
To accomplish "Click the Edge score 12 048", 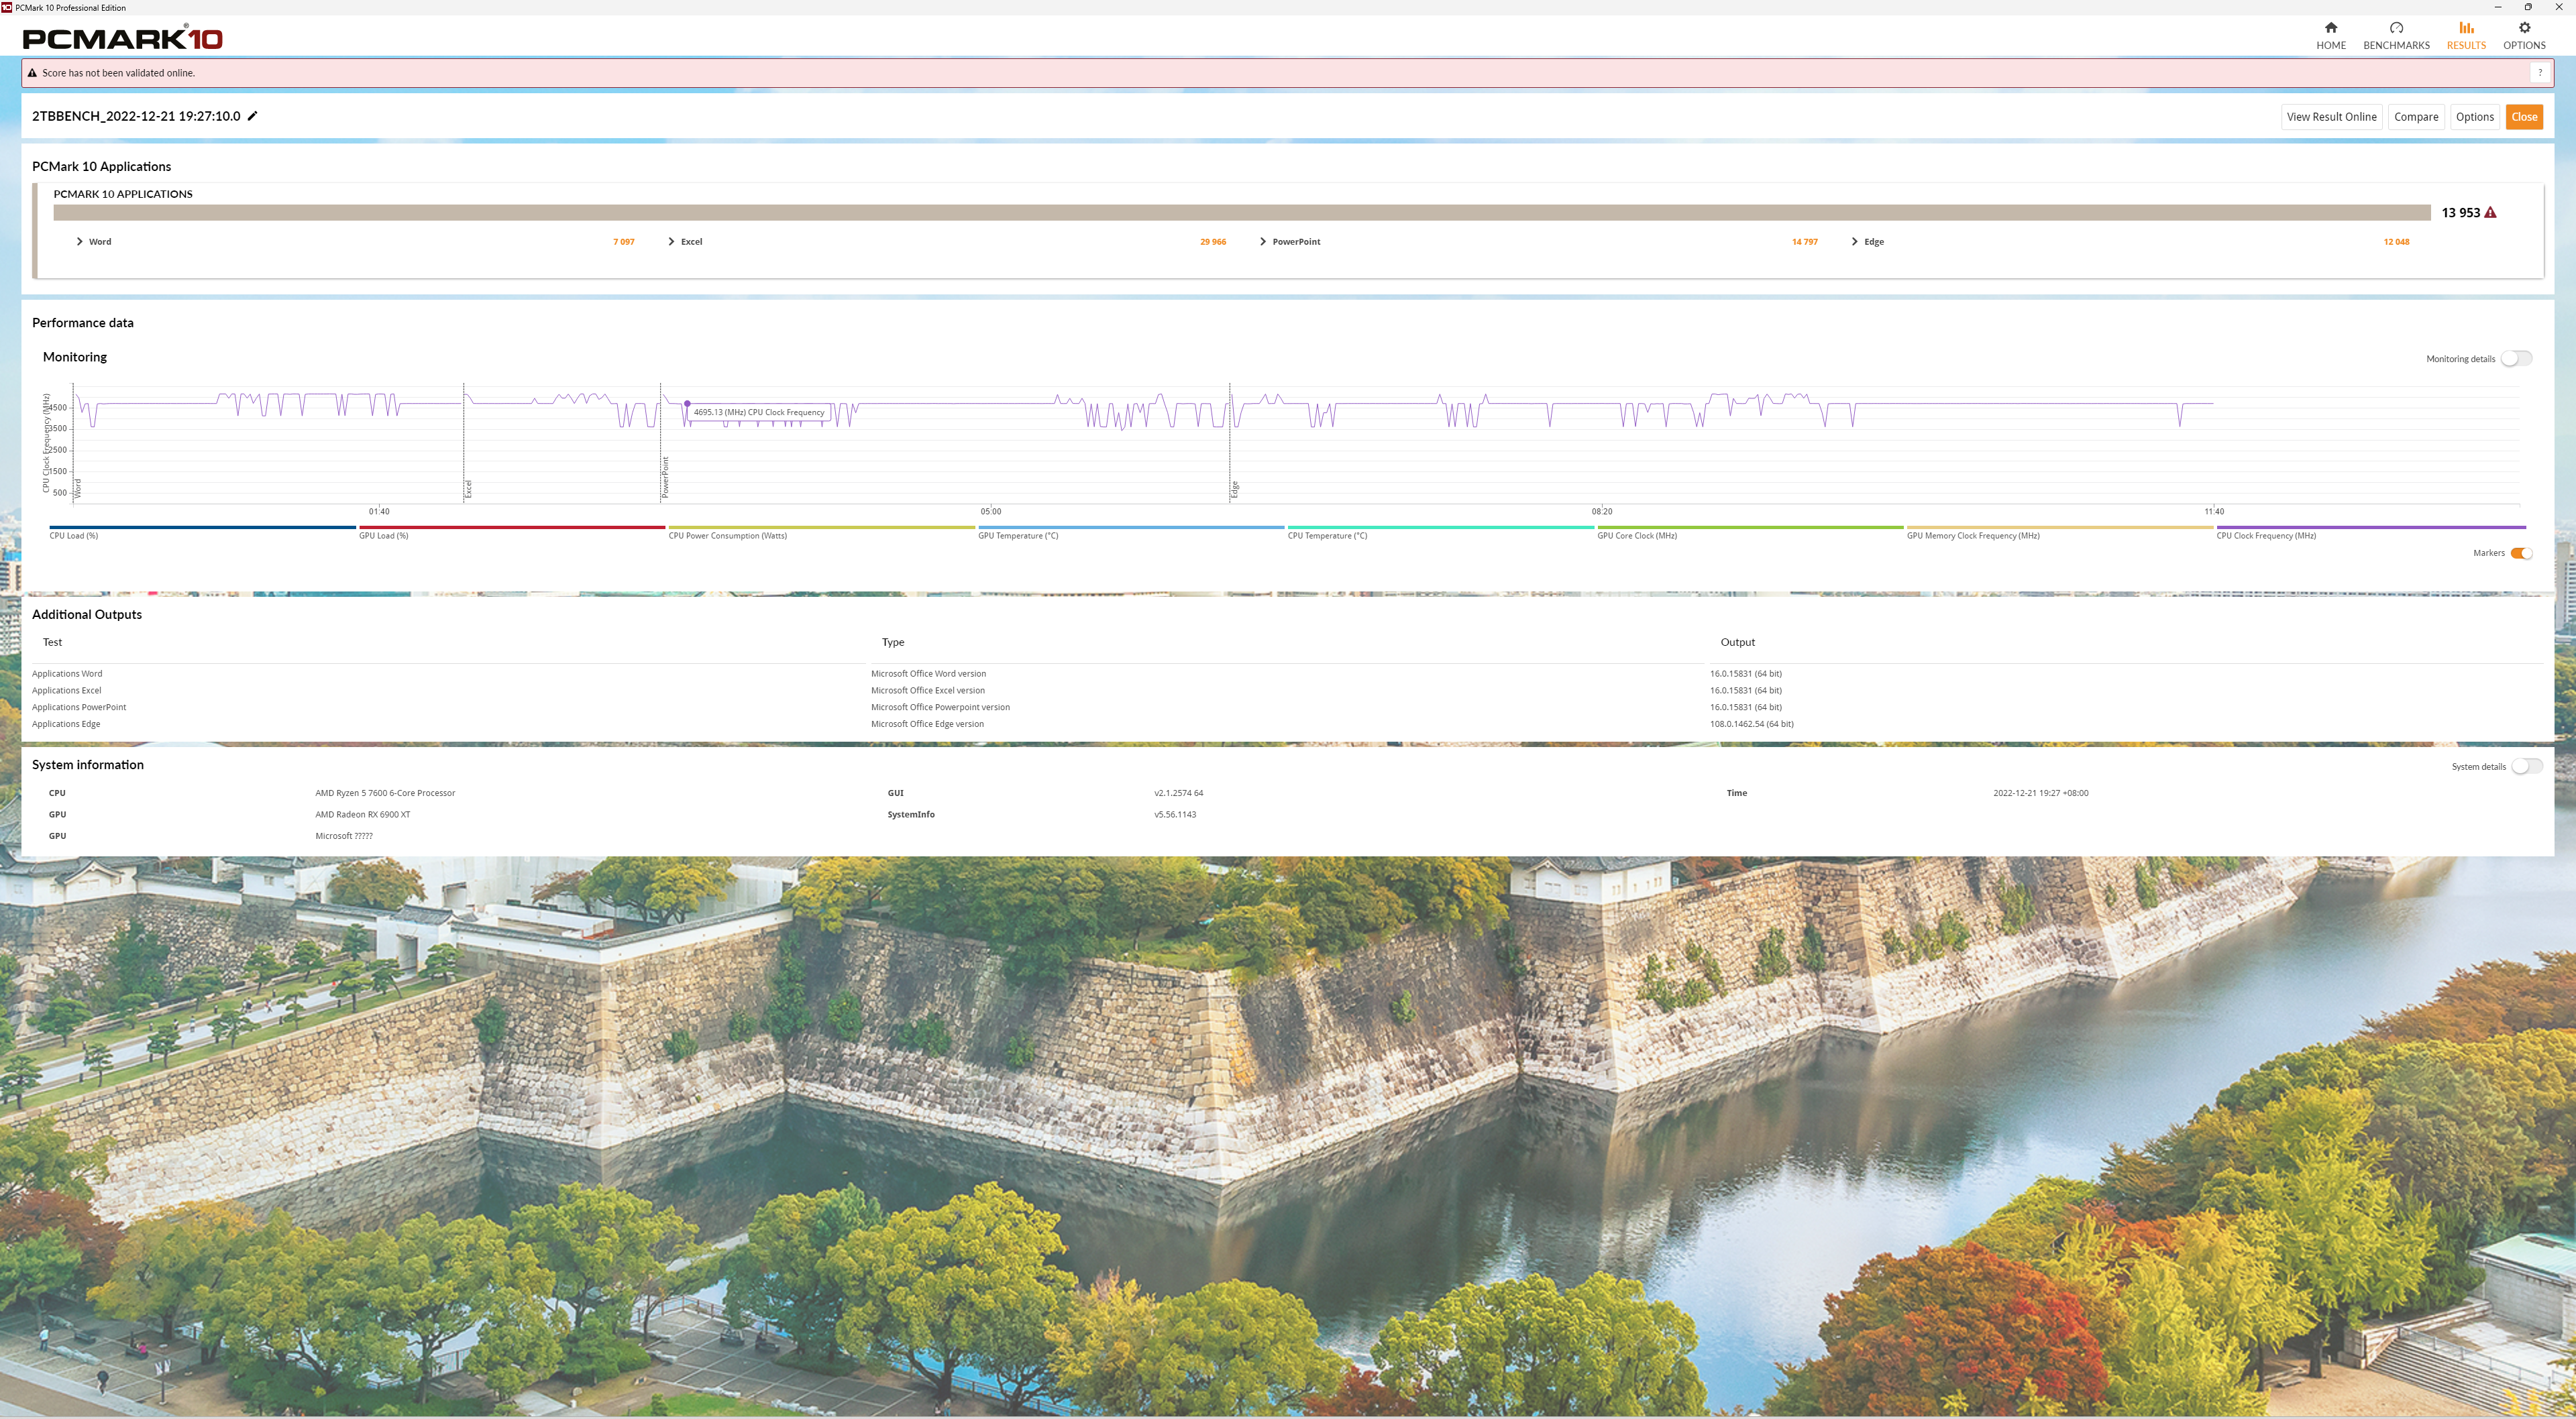I will 2396,242.
